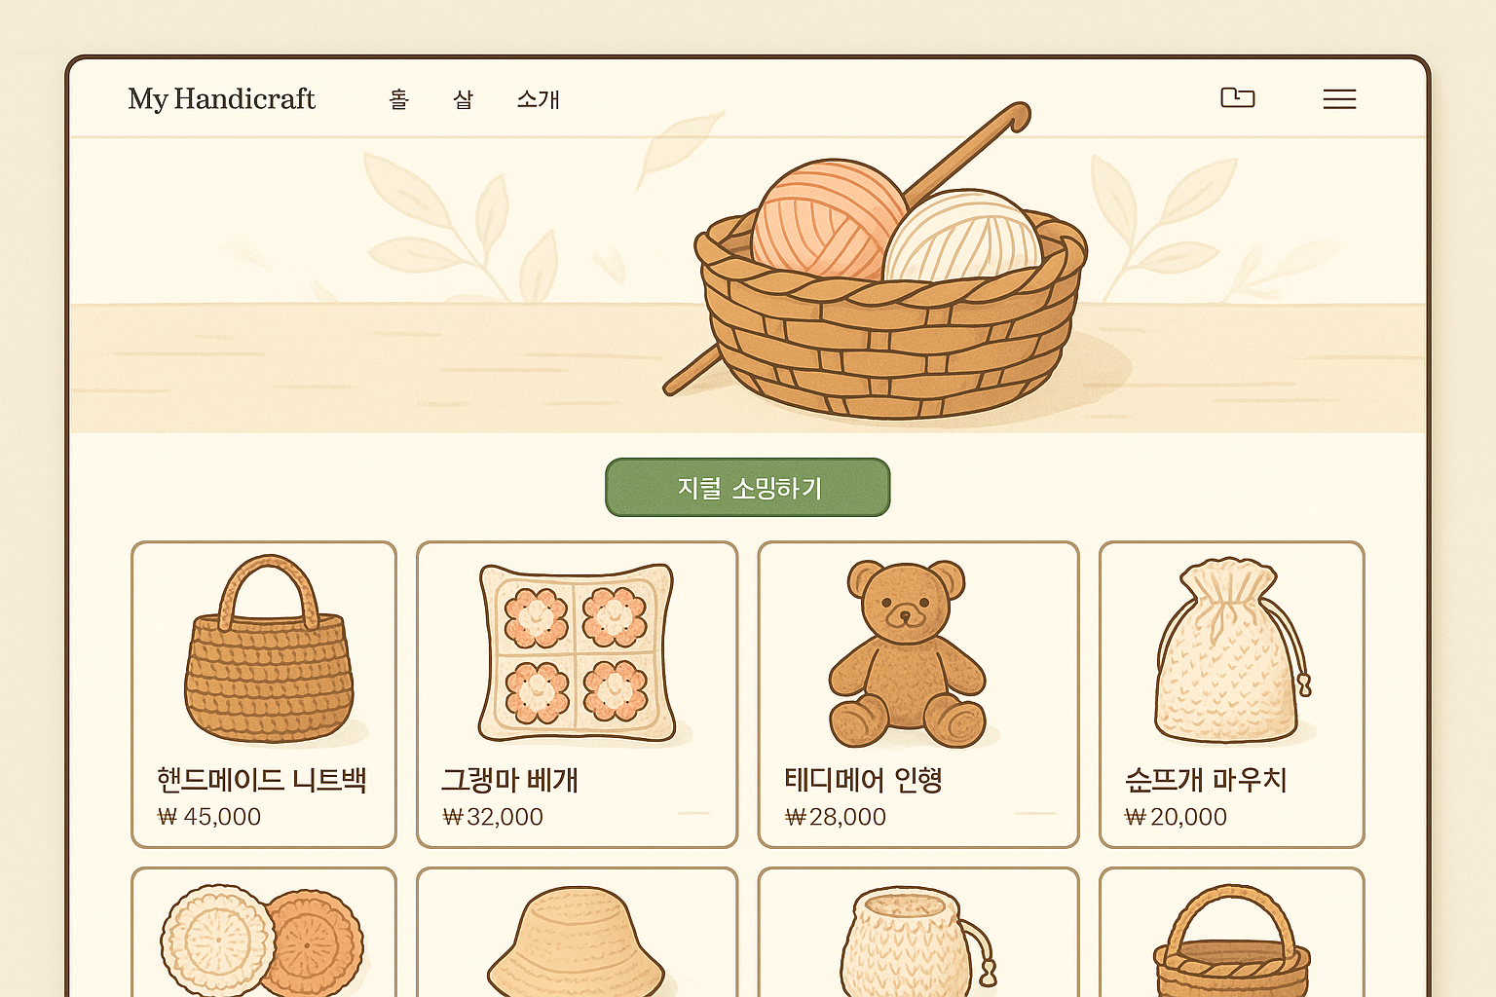Screen dimensions: 1496x997
Task: Select the 소개 menu item
Action: click(x=538, y=99)
